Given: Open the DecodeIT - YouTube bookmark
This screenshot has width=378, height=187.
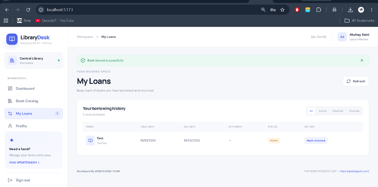Looking at the screenshot, I should (x=55, y=21).
